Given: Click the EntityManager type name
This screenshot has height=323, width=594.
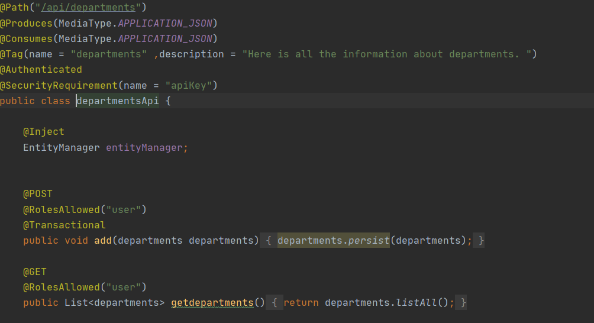Looking at the screenshot, I should pyautogui.click(x=62, y=148).
